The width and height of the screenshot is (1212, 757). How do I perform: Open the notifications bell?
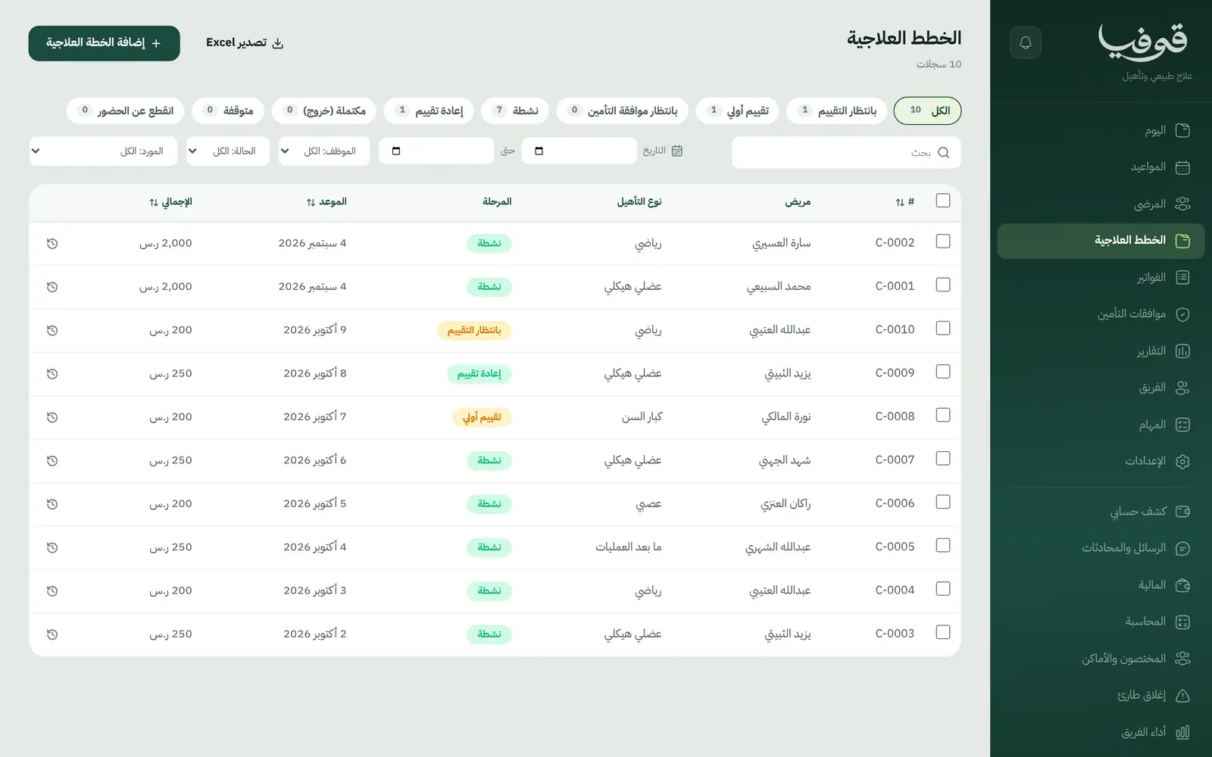pos(1026,42)
